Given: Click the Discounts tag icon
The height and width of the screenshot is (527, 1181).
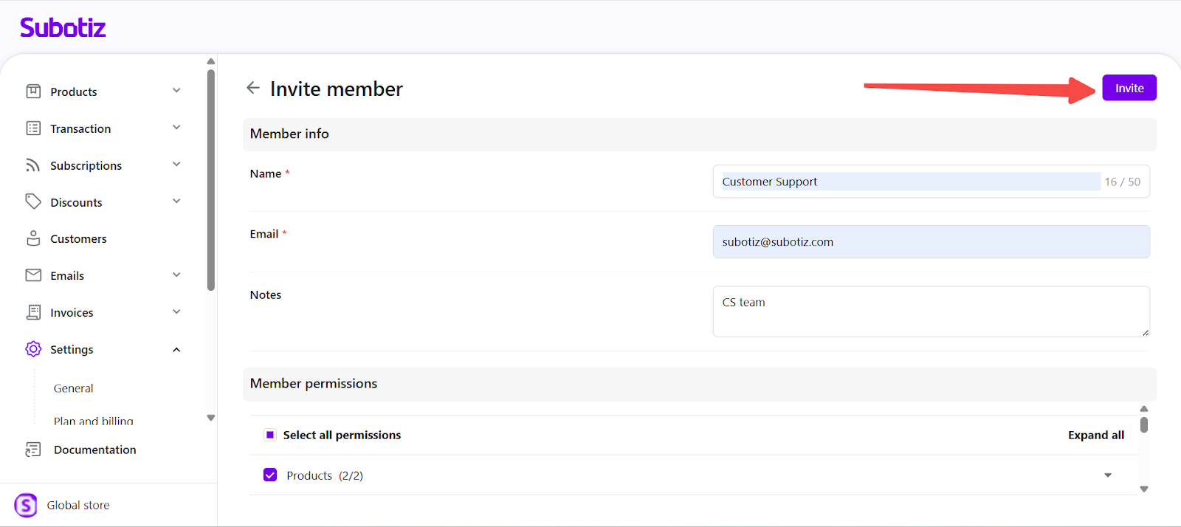Looking at the screenshot, I should (x=33, y=201).
